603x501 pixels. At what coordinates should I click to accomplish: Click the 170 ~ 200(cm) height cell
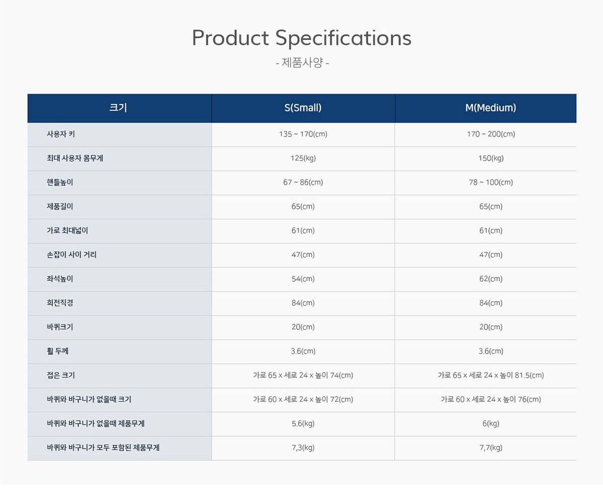(490, 134)
